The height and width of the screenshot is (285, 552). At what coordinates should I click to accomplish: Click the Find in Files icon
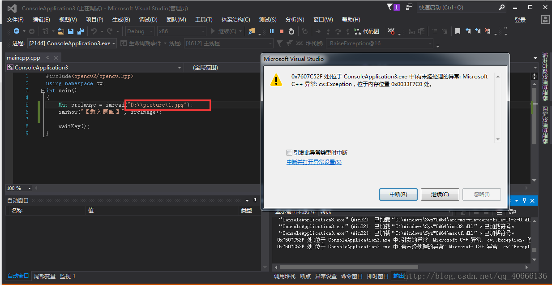pyautogui.click(x=252, y=31)
